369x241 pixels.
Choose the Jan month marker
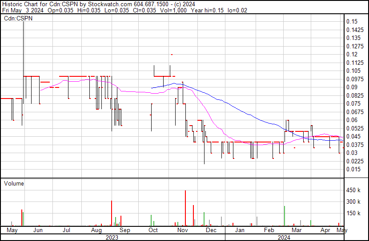(240, 230)
